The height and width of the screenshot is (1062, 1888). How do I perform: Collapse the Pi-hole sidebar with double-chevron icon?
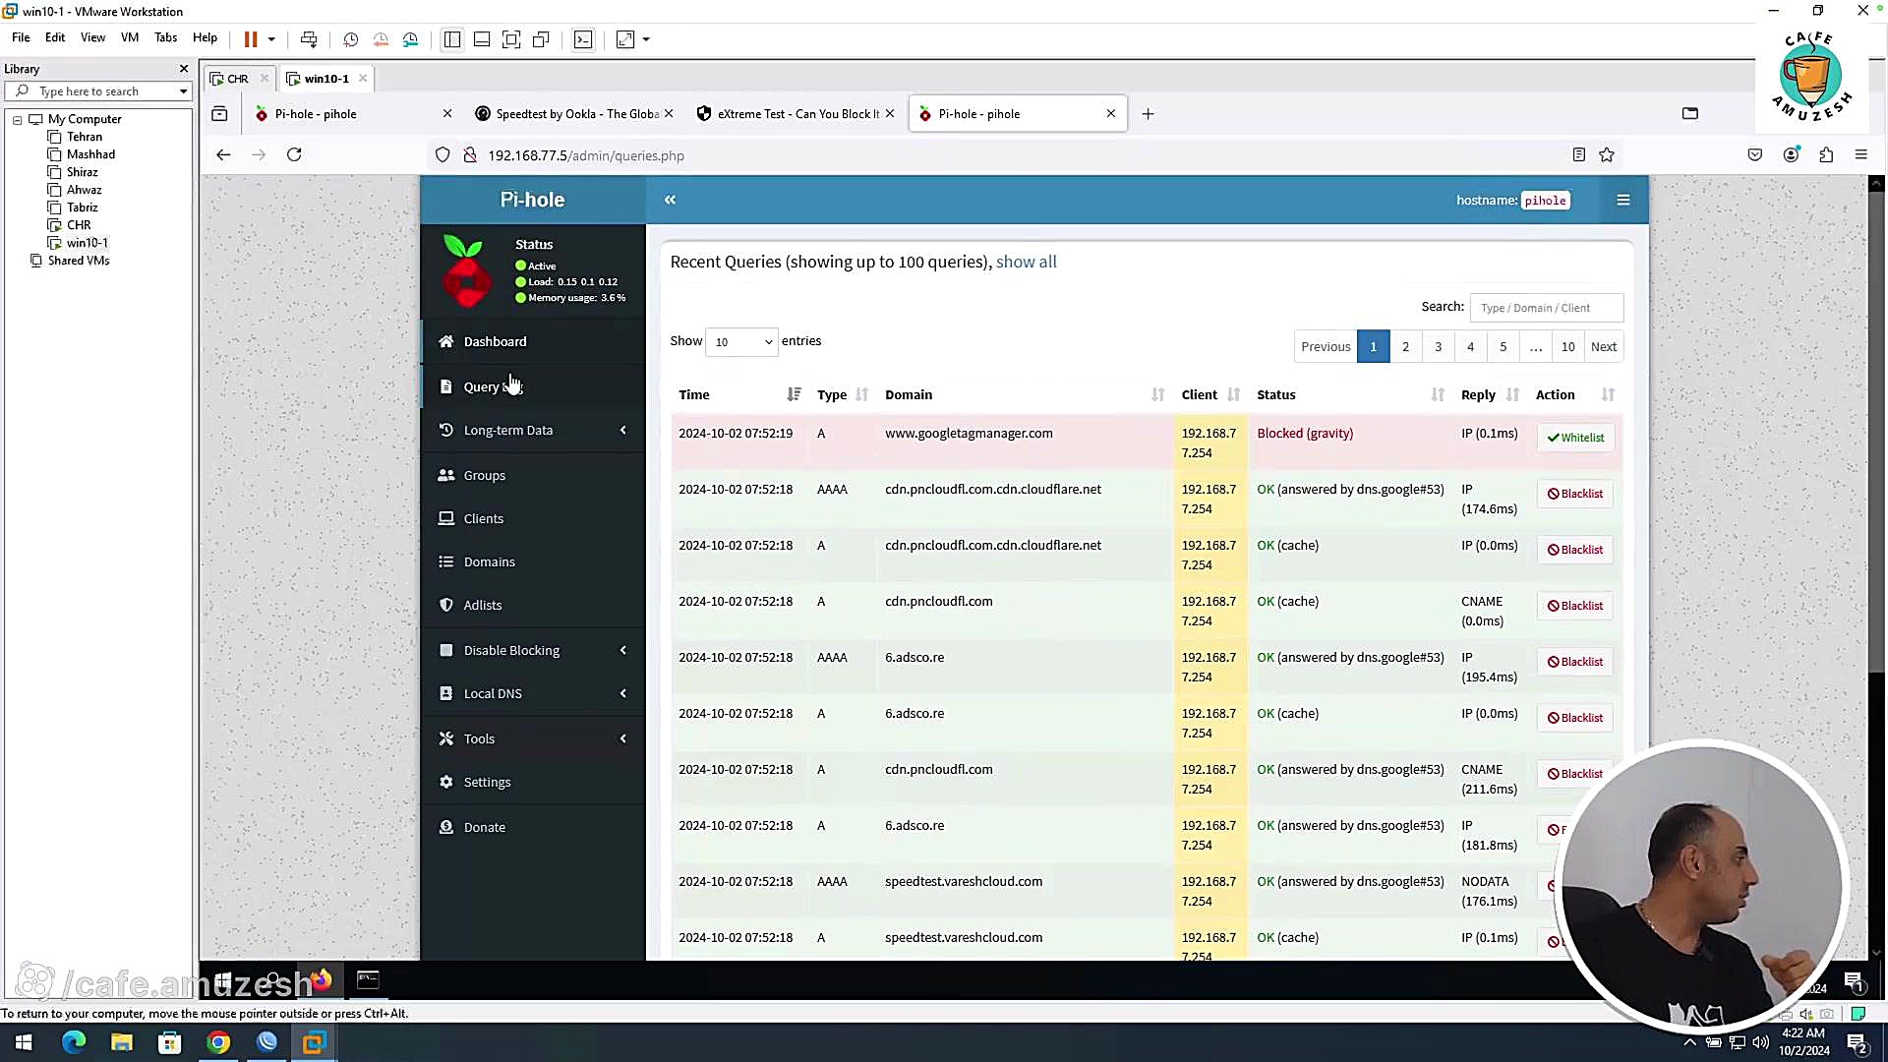click(670, 200)
